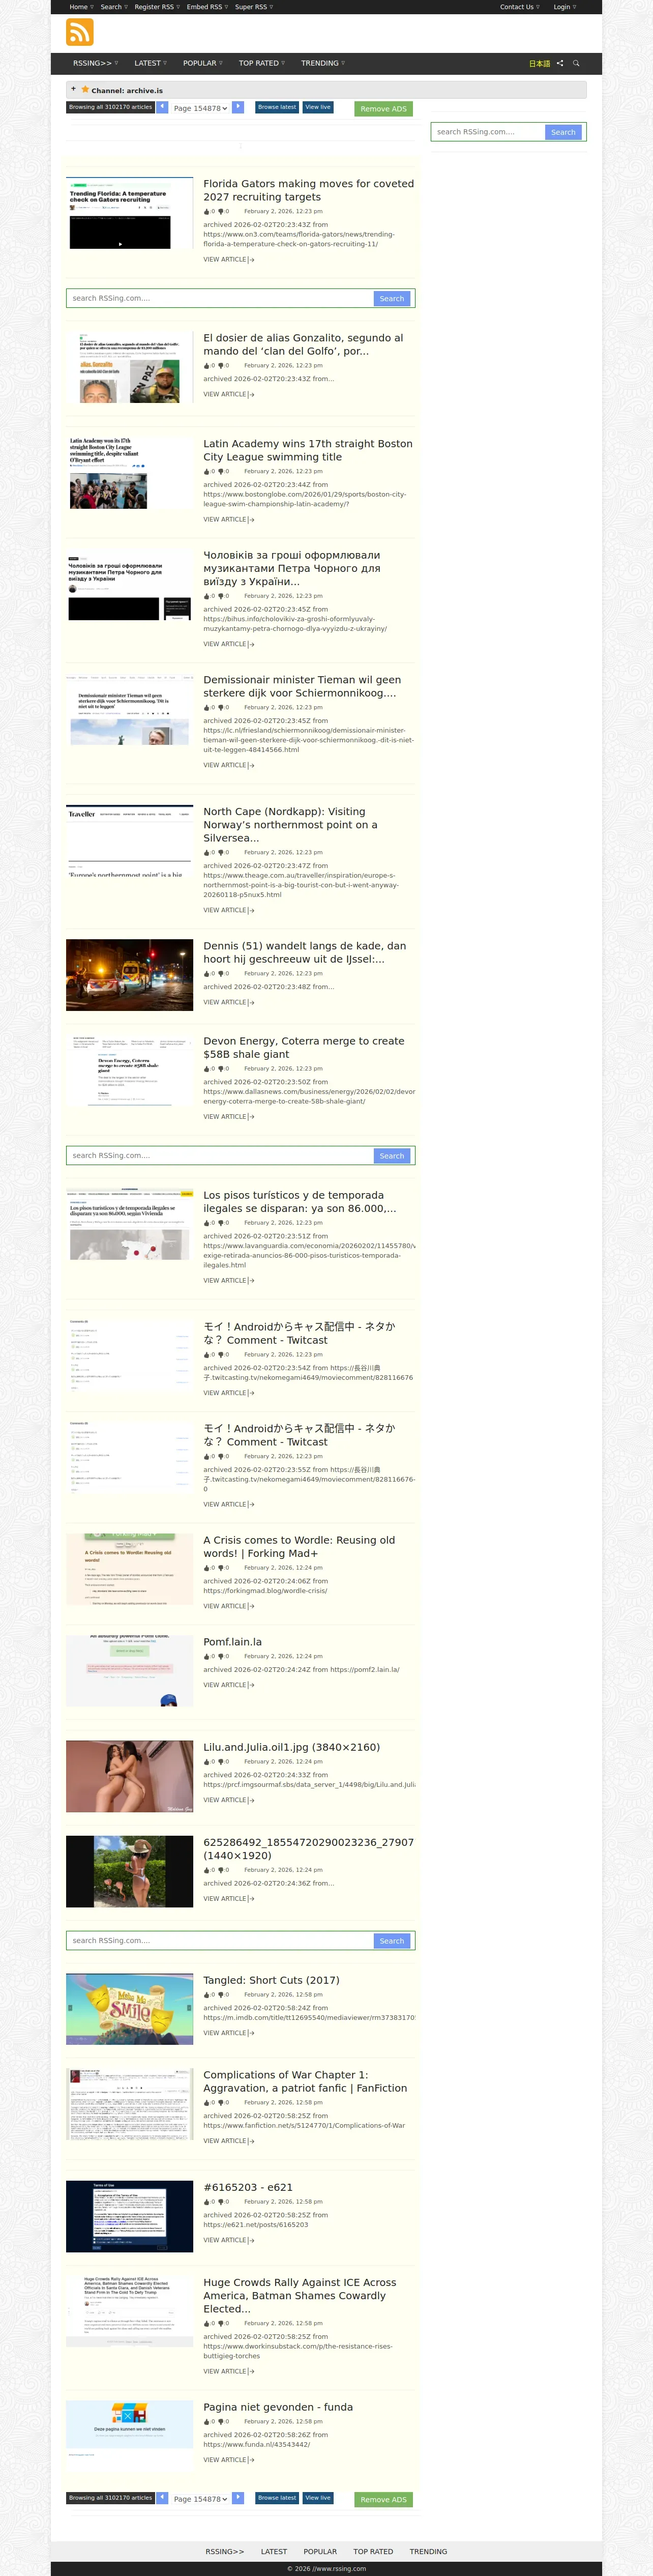Open the Login dropdown in top bar
This screenshot has height=2576, width=653.
(x=564, y=7)
